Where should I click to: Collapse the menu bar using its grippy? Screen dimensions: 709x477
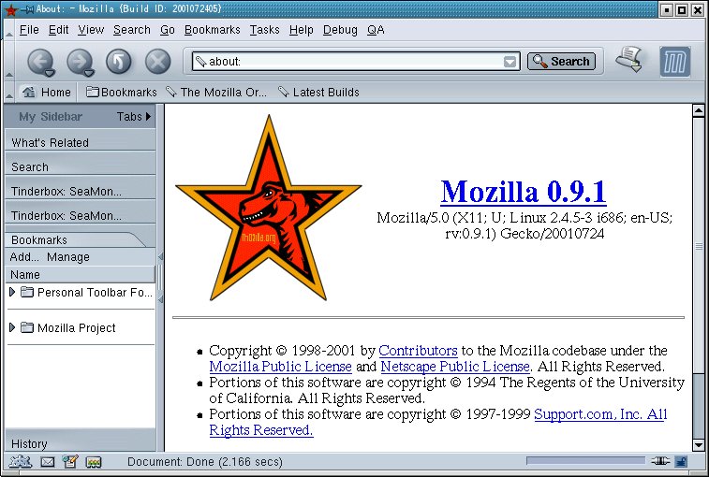(9, 30)
